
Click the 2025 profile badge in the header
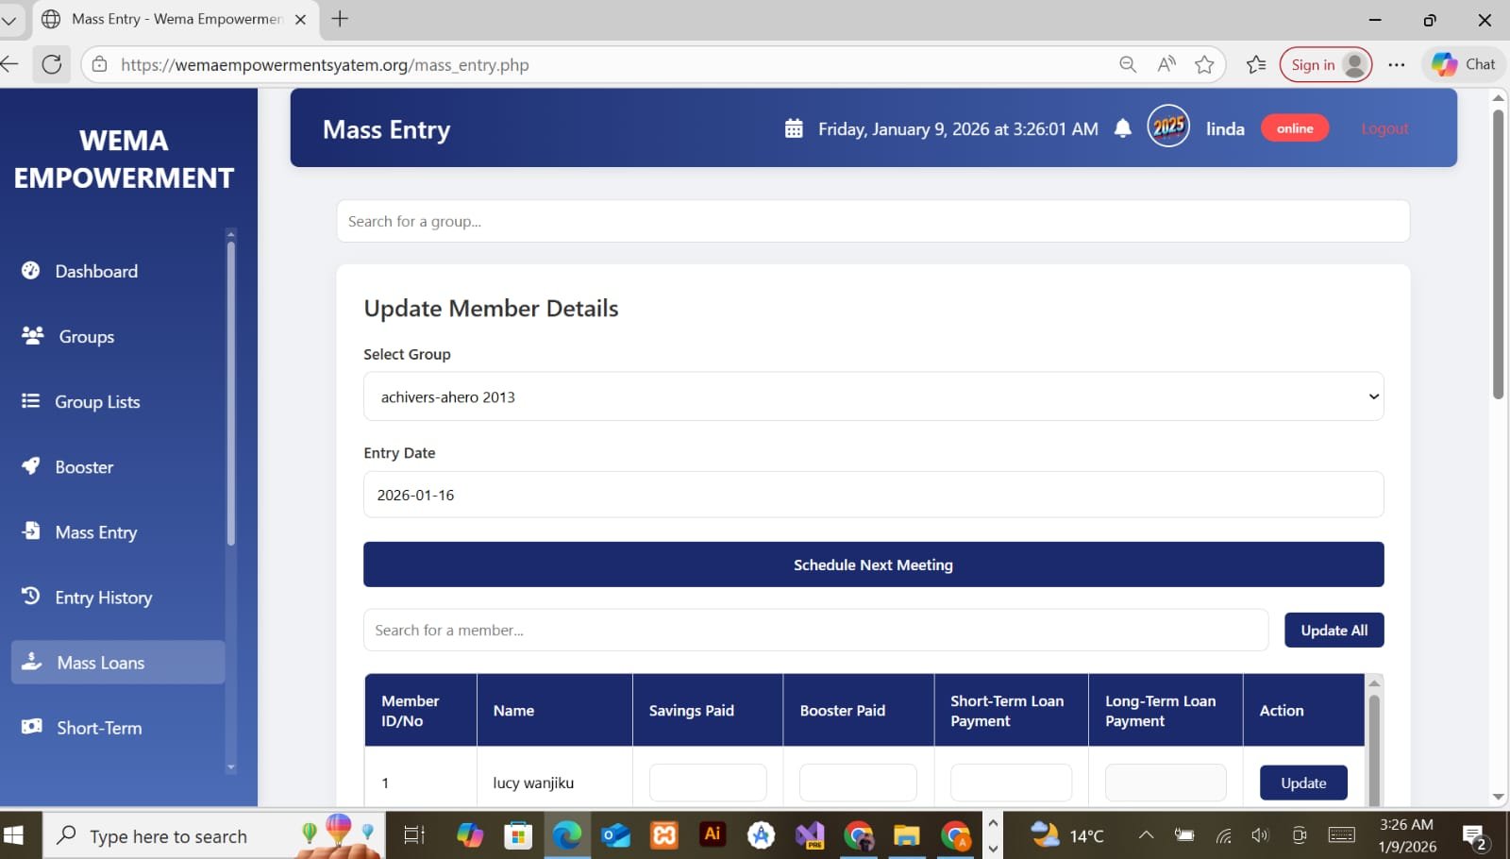1168,126
